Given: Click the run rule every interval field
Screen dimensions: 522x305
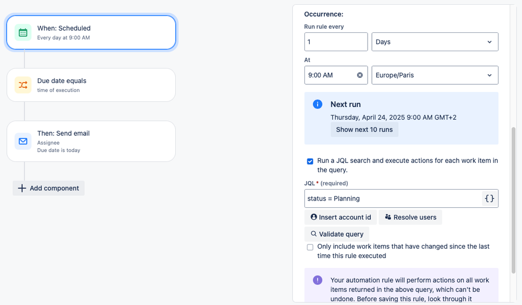Looking at the screenshot, I should (336, 42).
